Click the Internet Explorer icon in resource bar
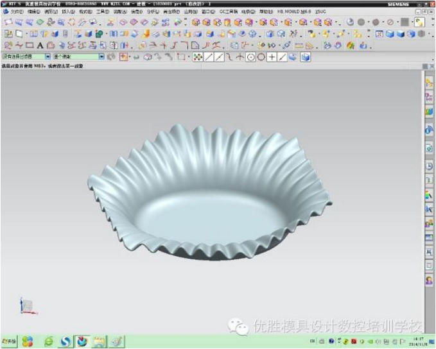 [x=429, y=130]
